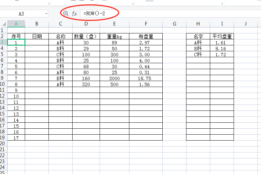
Task: Select active cell A3 containing 1
Action: (16, 42)
